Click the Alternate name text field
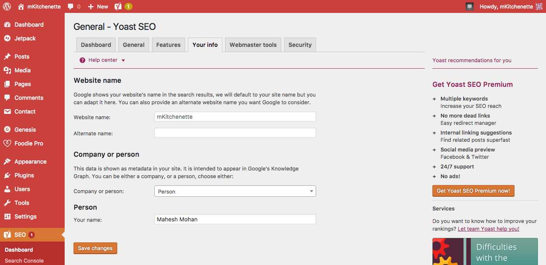This screenshot has width=546, height=265. pos(235,133)
